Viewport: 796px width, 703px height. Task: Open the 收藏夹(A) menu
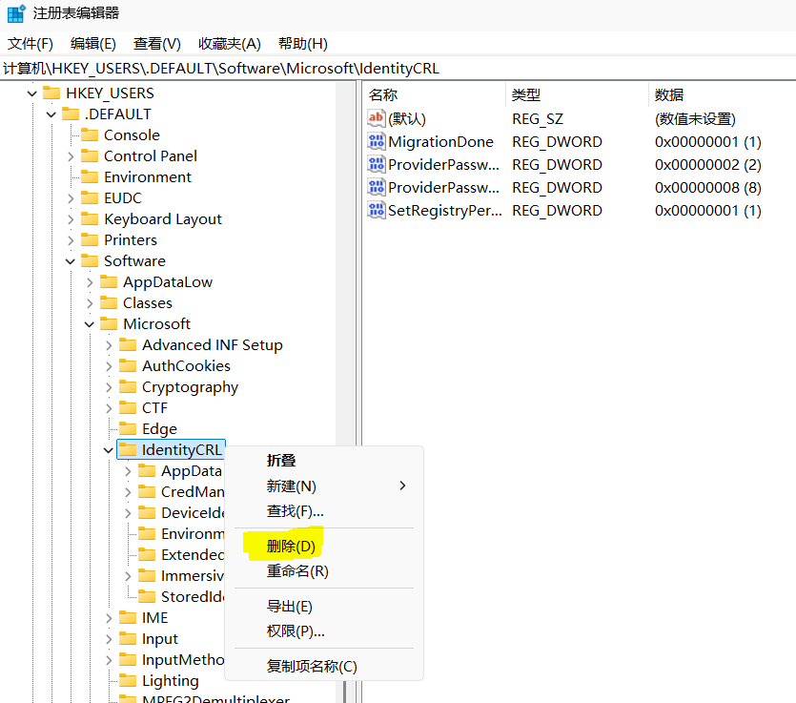click(229, 44)
